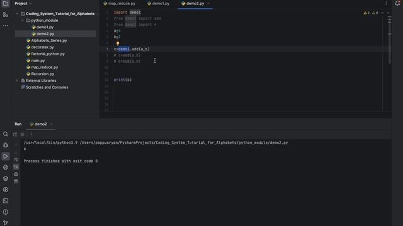Click 'import demo1' on line 1

(127, 13)
